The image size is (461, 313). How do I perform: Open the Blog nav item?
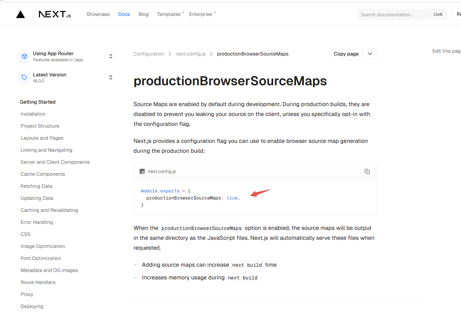(143, 14)
